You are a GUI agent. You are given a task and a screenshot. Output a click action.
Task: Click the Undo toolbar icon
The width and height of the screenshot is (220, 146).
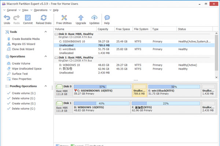(x=7, y=18)
